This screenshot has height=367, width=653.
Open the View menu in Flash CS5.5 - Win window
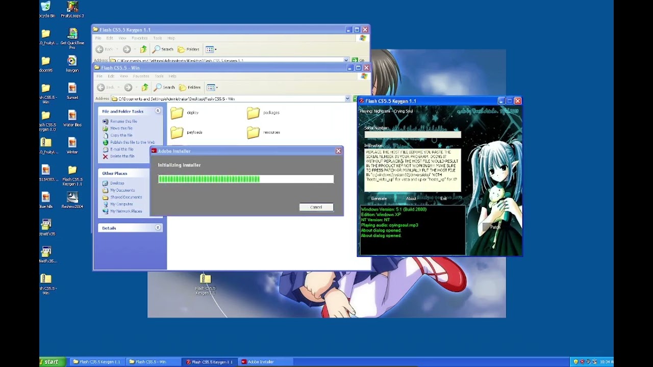point(123,76)
